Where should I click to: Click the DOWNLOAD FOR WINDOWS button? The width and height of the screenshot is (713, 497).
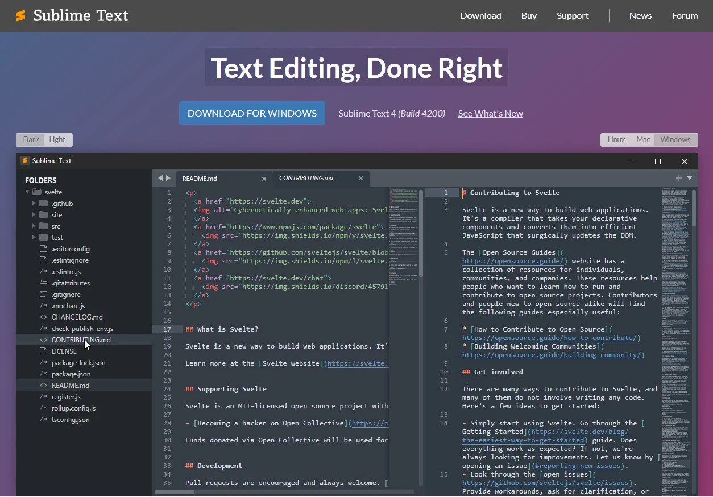(252, 113)
